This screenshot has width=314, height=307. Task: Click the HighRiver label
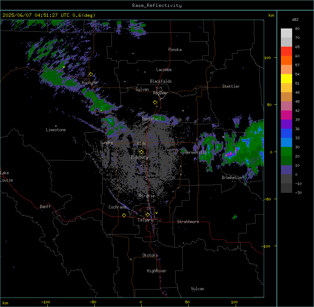click(x=157, y=271)
